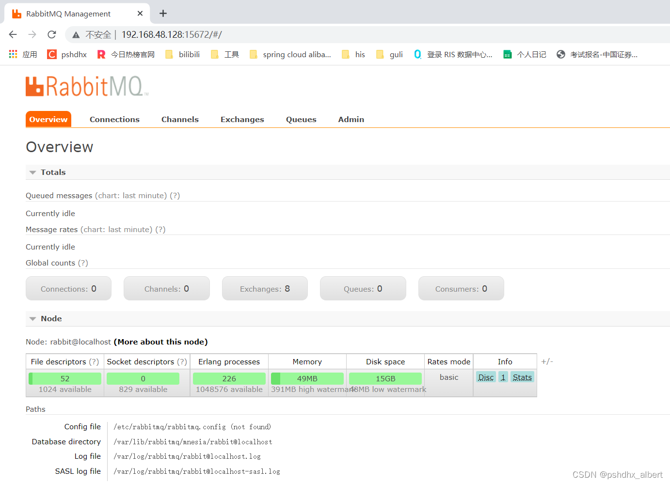Change Message rates chart range

(x=116, y=230)
